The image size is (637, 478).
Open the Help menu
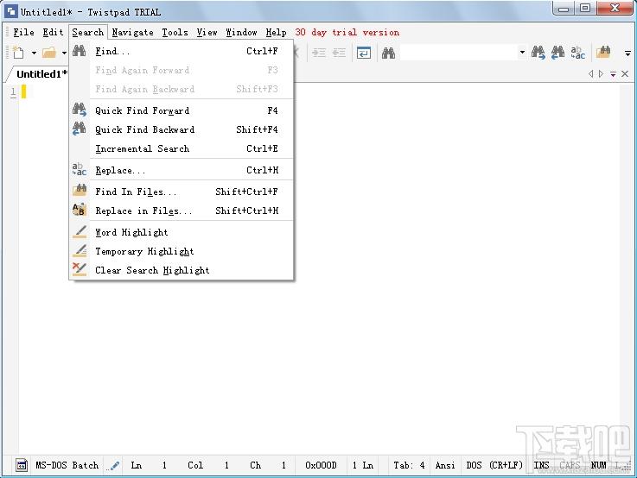coord(277,33)
